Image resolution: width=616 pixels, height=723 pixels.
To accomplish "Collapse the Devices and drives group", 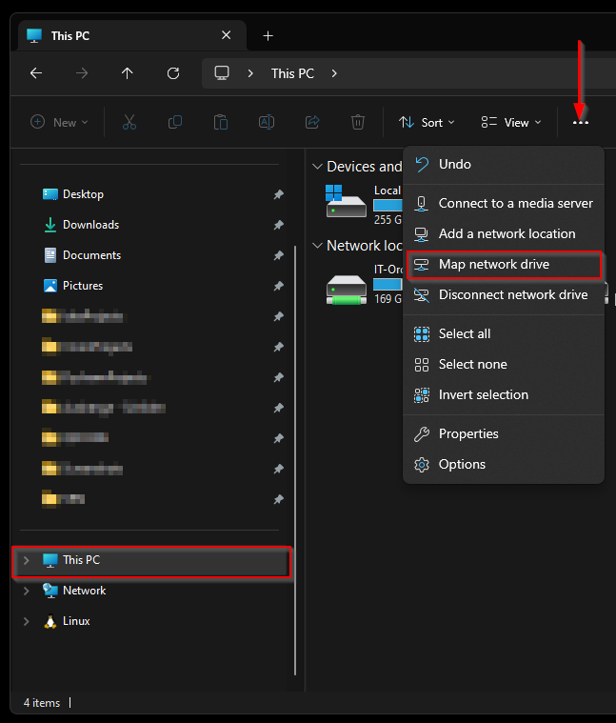I will (x=317, y=167).
